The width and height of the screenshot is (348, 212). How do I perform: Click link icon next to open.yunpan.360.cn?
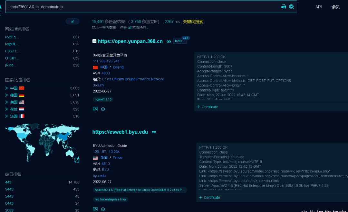click(x=169, y=41)
